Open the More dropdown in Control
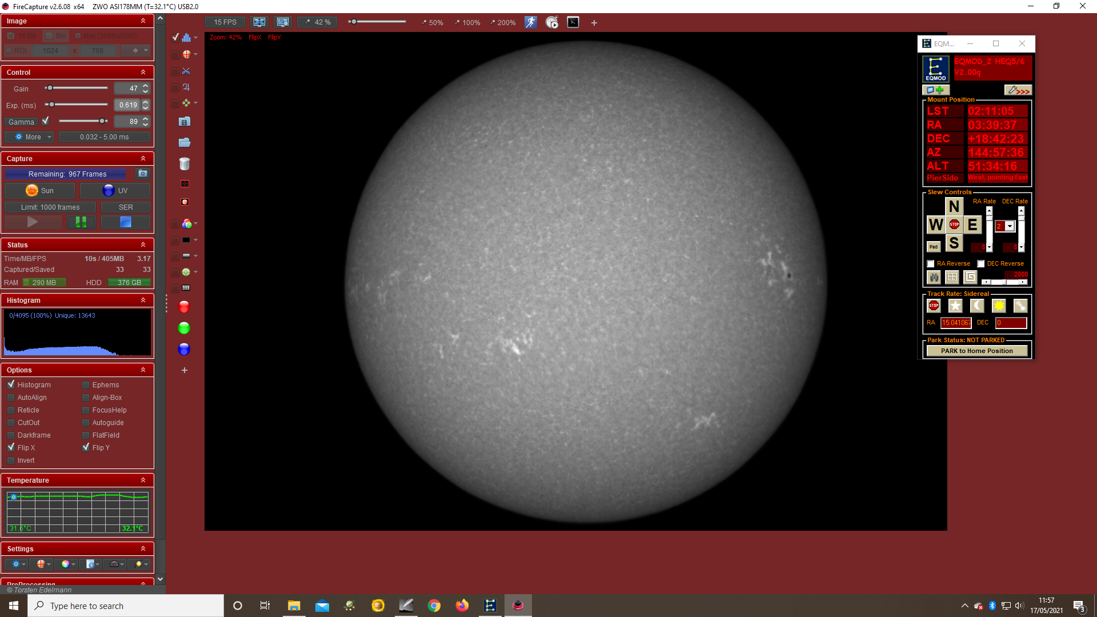Image resolution: width=1097 pixels, height=617 pixels. (x=29, y=137)
